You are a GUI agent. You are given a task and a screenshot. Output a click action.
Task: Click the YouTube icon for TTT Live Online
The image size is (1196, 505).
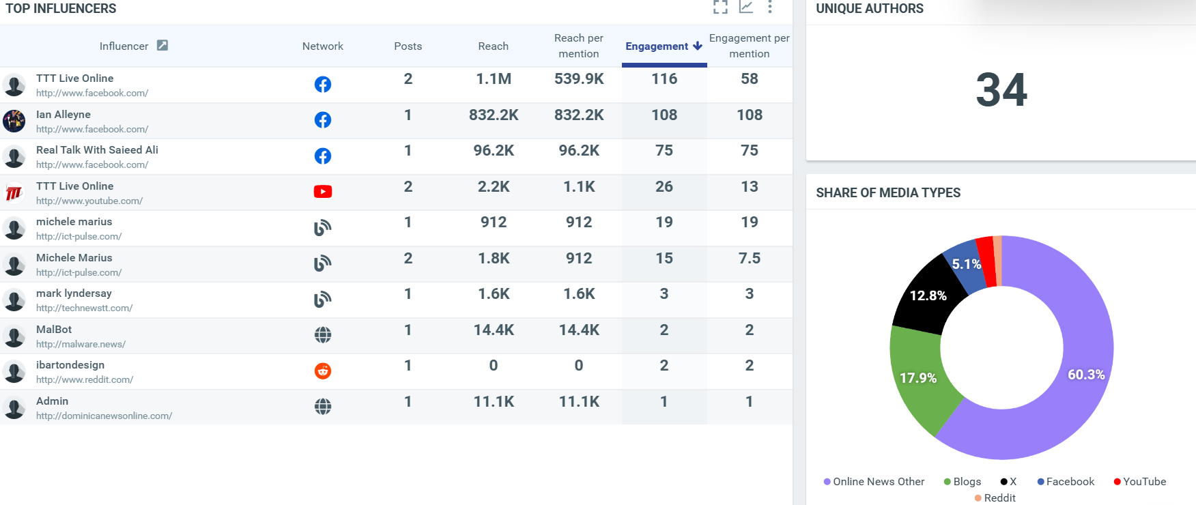click(323, 192)
